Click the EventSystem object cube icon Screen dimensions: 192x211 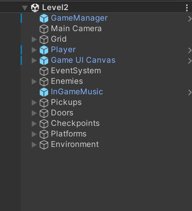pyautogui.click(x=44, y=71)
